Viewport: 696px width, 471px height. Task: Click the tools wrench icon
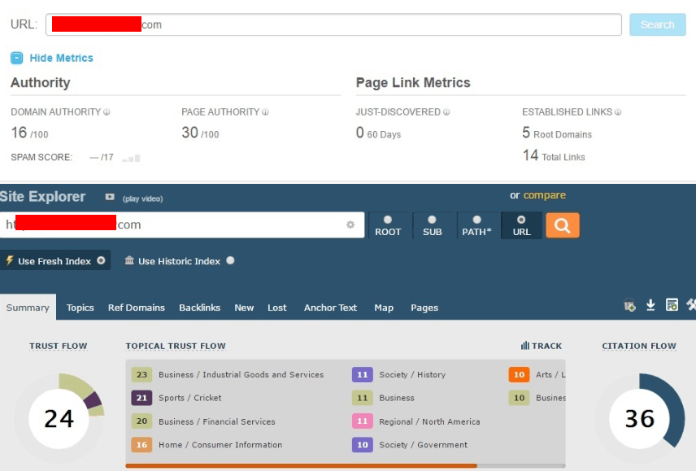pyautogui.click(x=691, y=305)
